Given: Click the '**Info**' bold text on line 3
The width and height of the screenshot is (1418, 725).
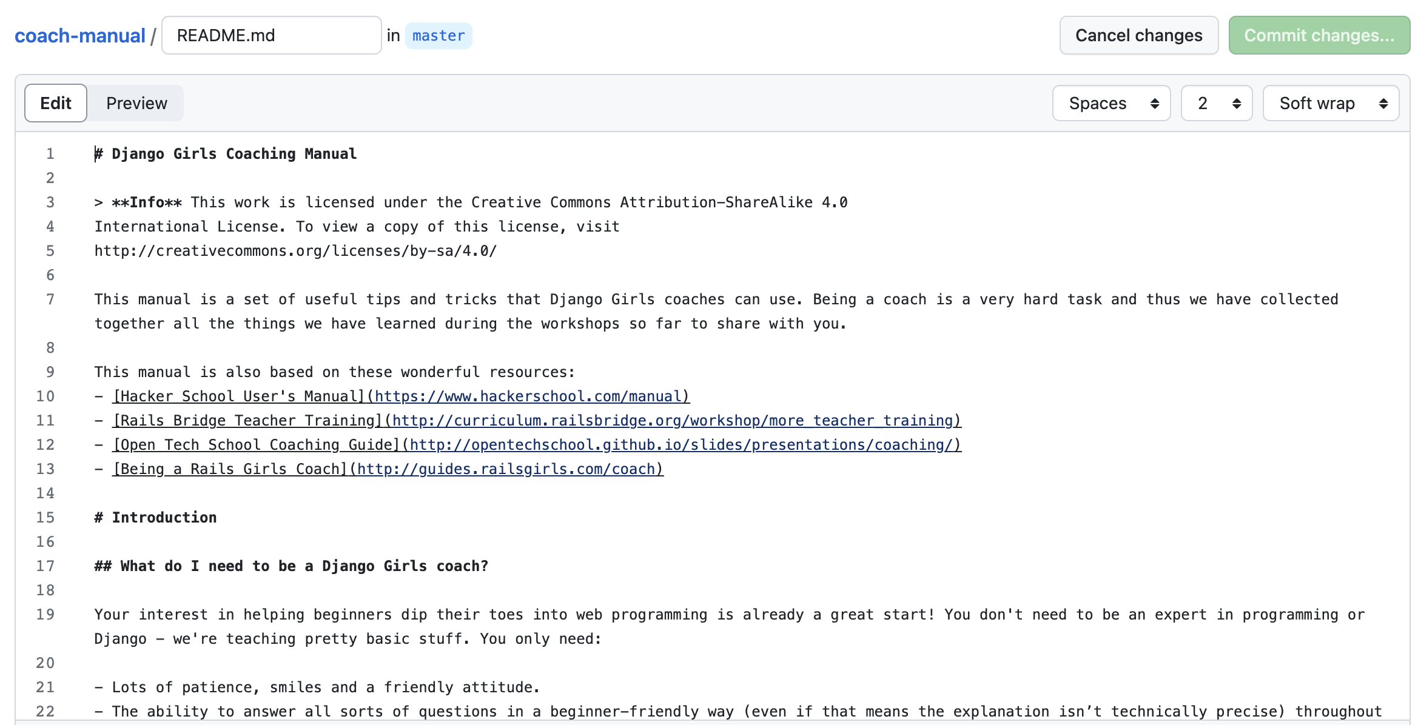Looking at the screenshot, I should click(x=147, y=202).
